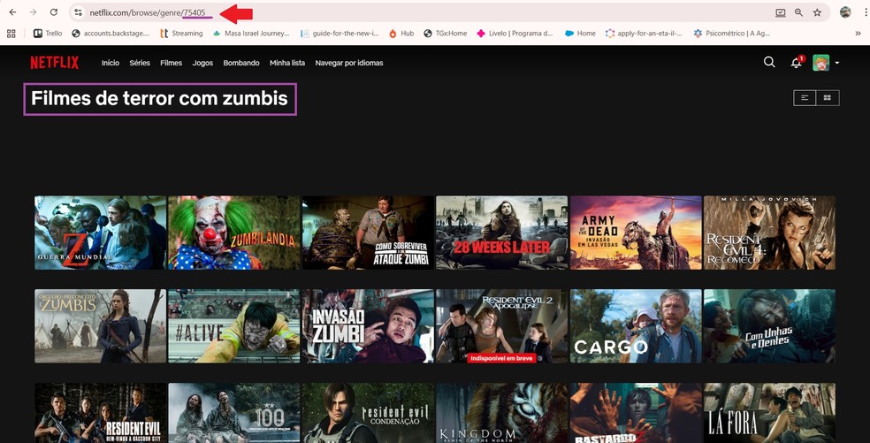The image size is (870, 443).
Task: Open Filmes in Netflix menu
Action: [x=171, y=63]
